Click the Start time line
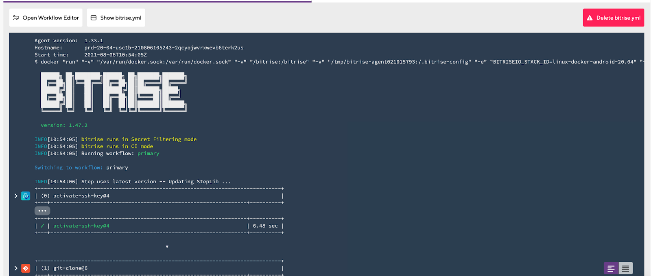The height and width of the screenshot is (276, 651). (91, 54)
